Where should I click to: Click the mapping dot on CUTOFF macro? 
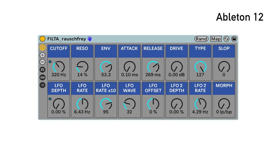(50, 62)
